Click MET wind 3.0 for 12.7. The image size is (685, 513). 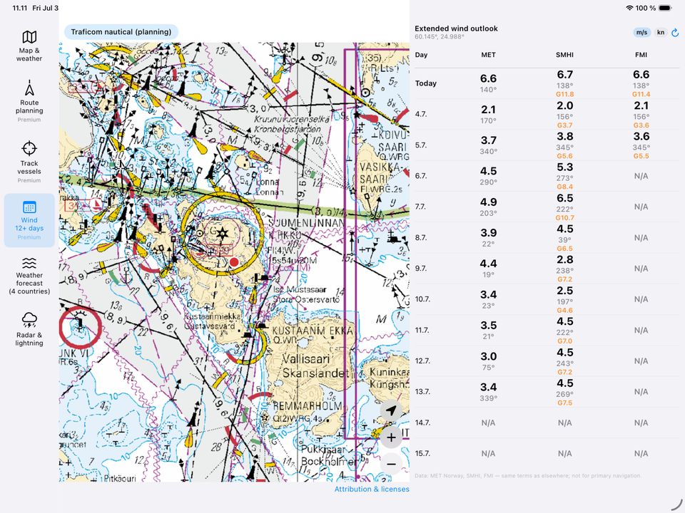pos(488,356)
